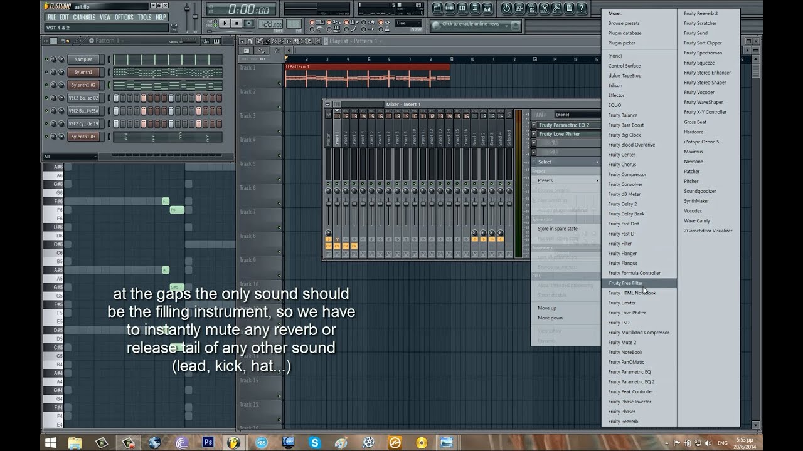Click the Sylenth1 channel button
The height and width of the screenshot is (451, 803).
click(83, 72)
